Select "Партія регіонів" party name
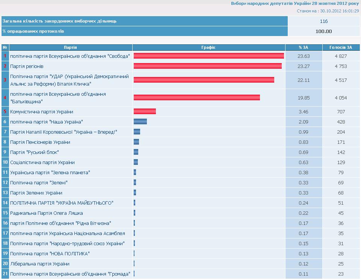The image size is (361, 279). point(27,66)
